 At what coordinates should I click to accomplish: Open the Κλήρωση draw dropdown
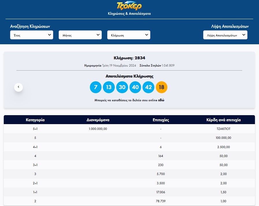pos(129,35)
